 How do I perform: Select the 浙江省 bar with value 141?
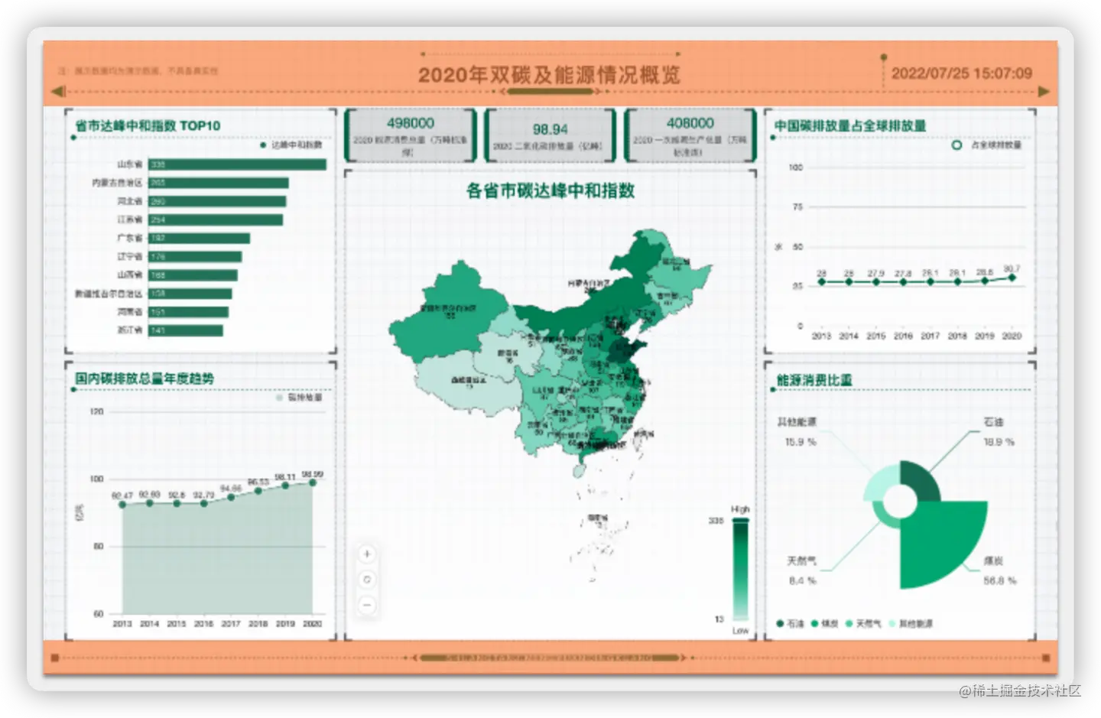click(x=186, y=330)
